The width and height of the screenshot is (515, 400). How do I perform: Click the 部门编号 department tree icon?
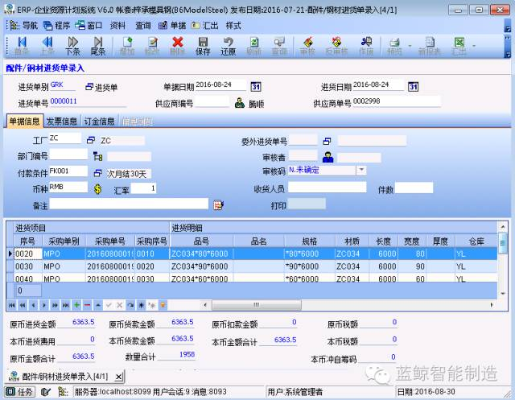pyautogui.click(x=97, y=156)
